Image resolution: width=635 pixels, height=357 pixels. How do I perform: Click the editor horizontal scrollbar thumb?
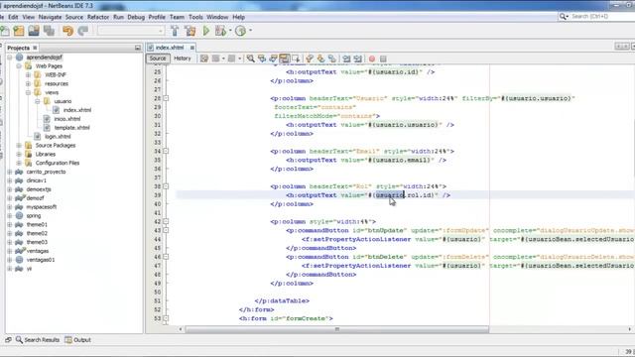pyautogui.click(x=337, y=329)
